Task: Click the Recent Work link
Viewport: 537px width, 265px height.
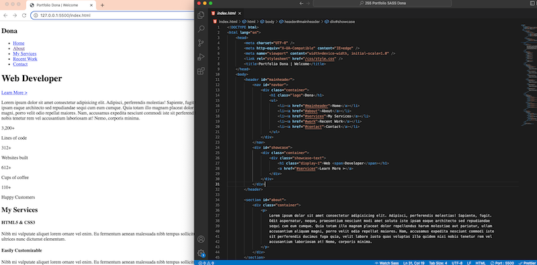Action: point(25,59)
